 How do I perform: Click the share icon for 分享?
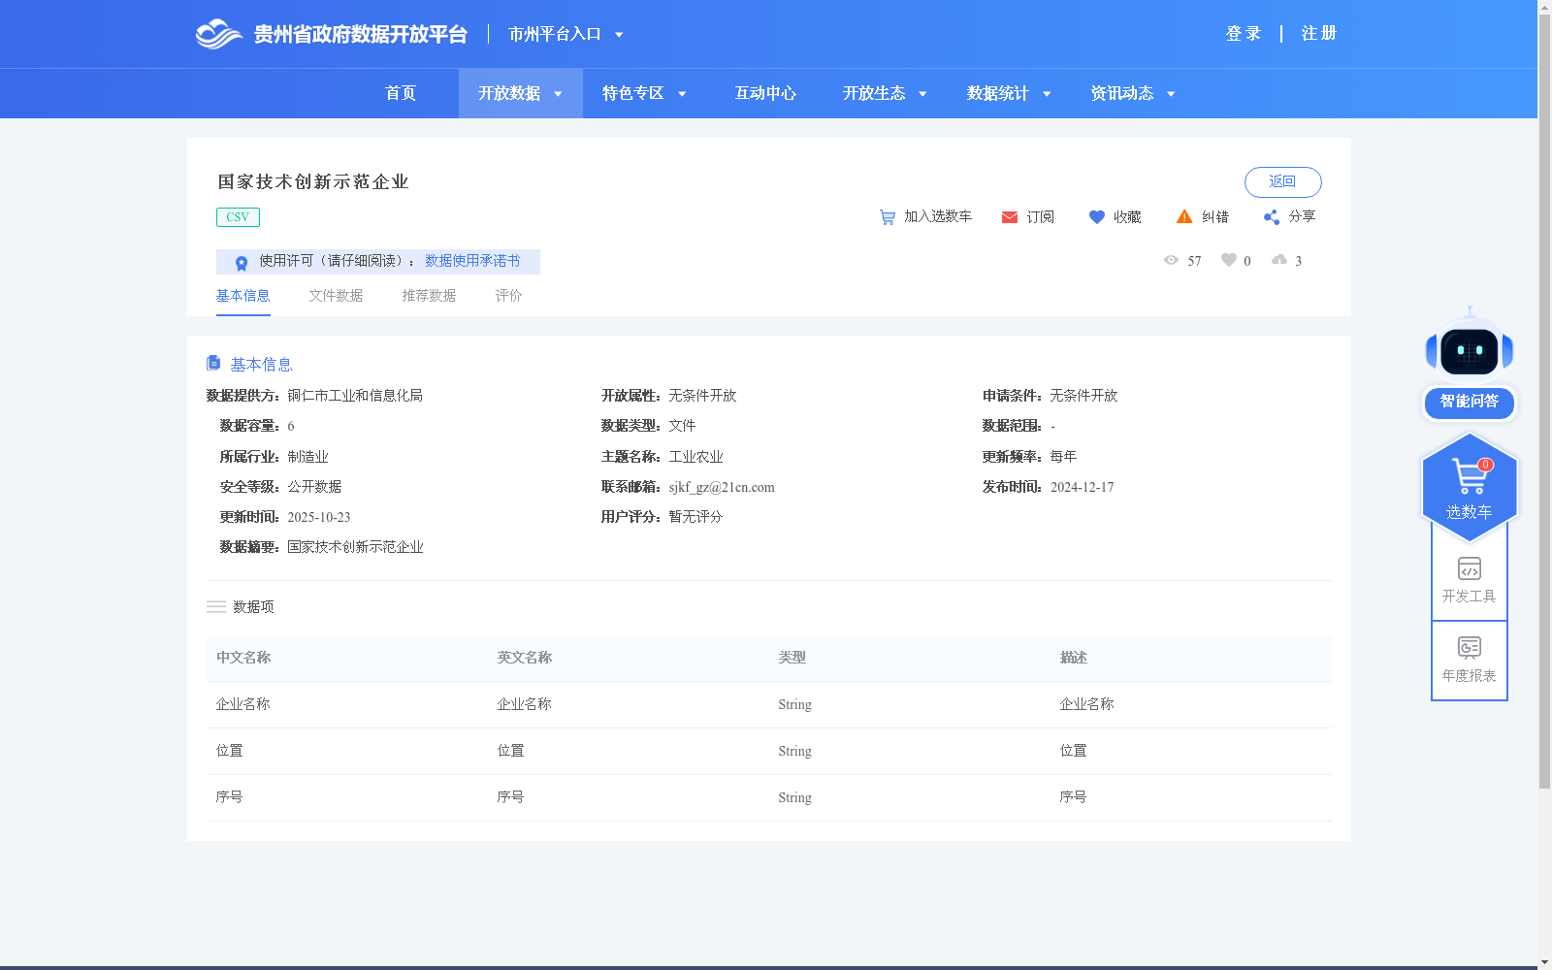(1272, 217)
